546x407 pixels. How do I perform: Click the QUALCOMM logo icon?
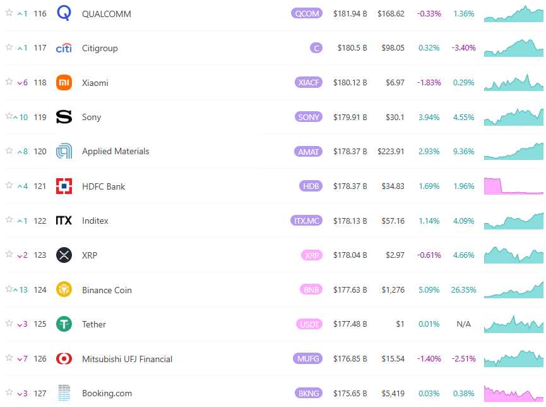(64, 13)
